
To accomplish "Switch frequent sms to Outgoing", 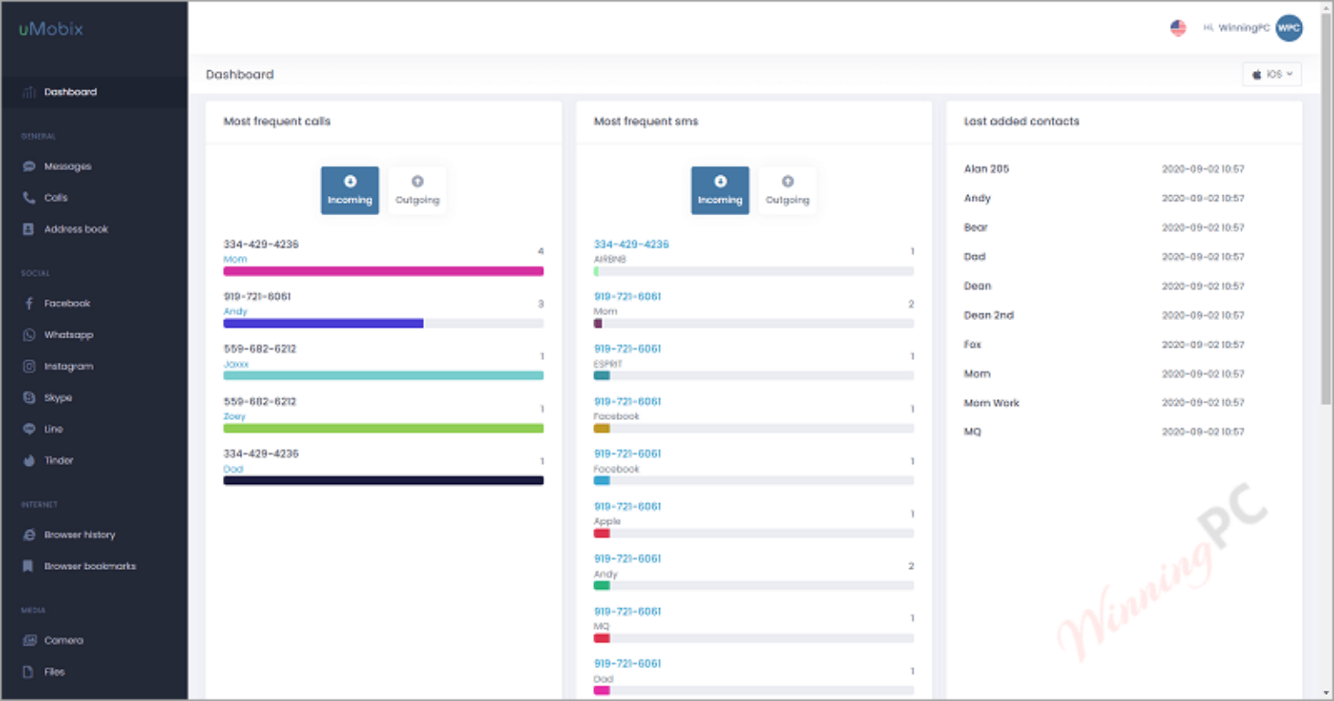I will 787,191.
